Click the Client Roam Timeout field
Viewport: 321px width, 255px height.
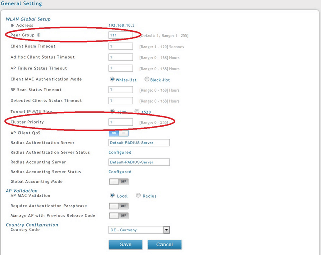[121, 46]
